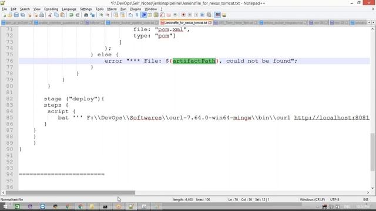Open the File menu
The width and height of the screenshot is (376, 211).
point(4,9)
